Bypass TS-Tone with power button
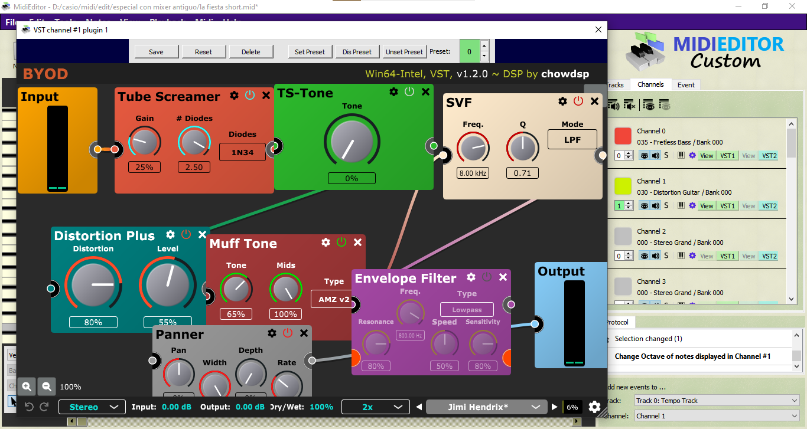Viewport: 807px width, 429px height. (409, 91)
